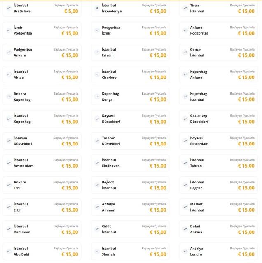Click the route icon on the Tiran–İstanbul card
262x263 pixels.
tap(185, 8)
